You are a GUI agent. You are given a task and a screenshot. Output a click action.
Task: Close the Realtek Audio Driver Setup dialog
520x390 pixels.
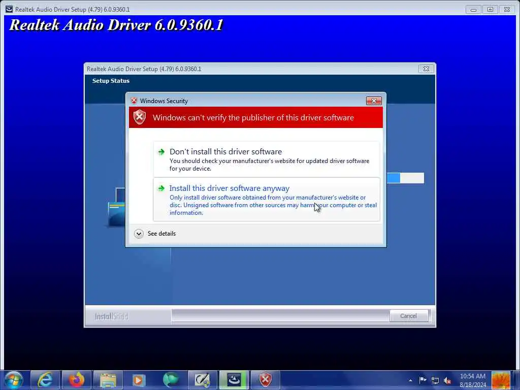[x=426, y=69]
